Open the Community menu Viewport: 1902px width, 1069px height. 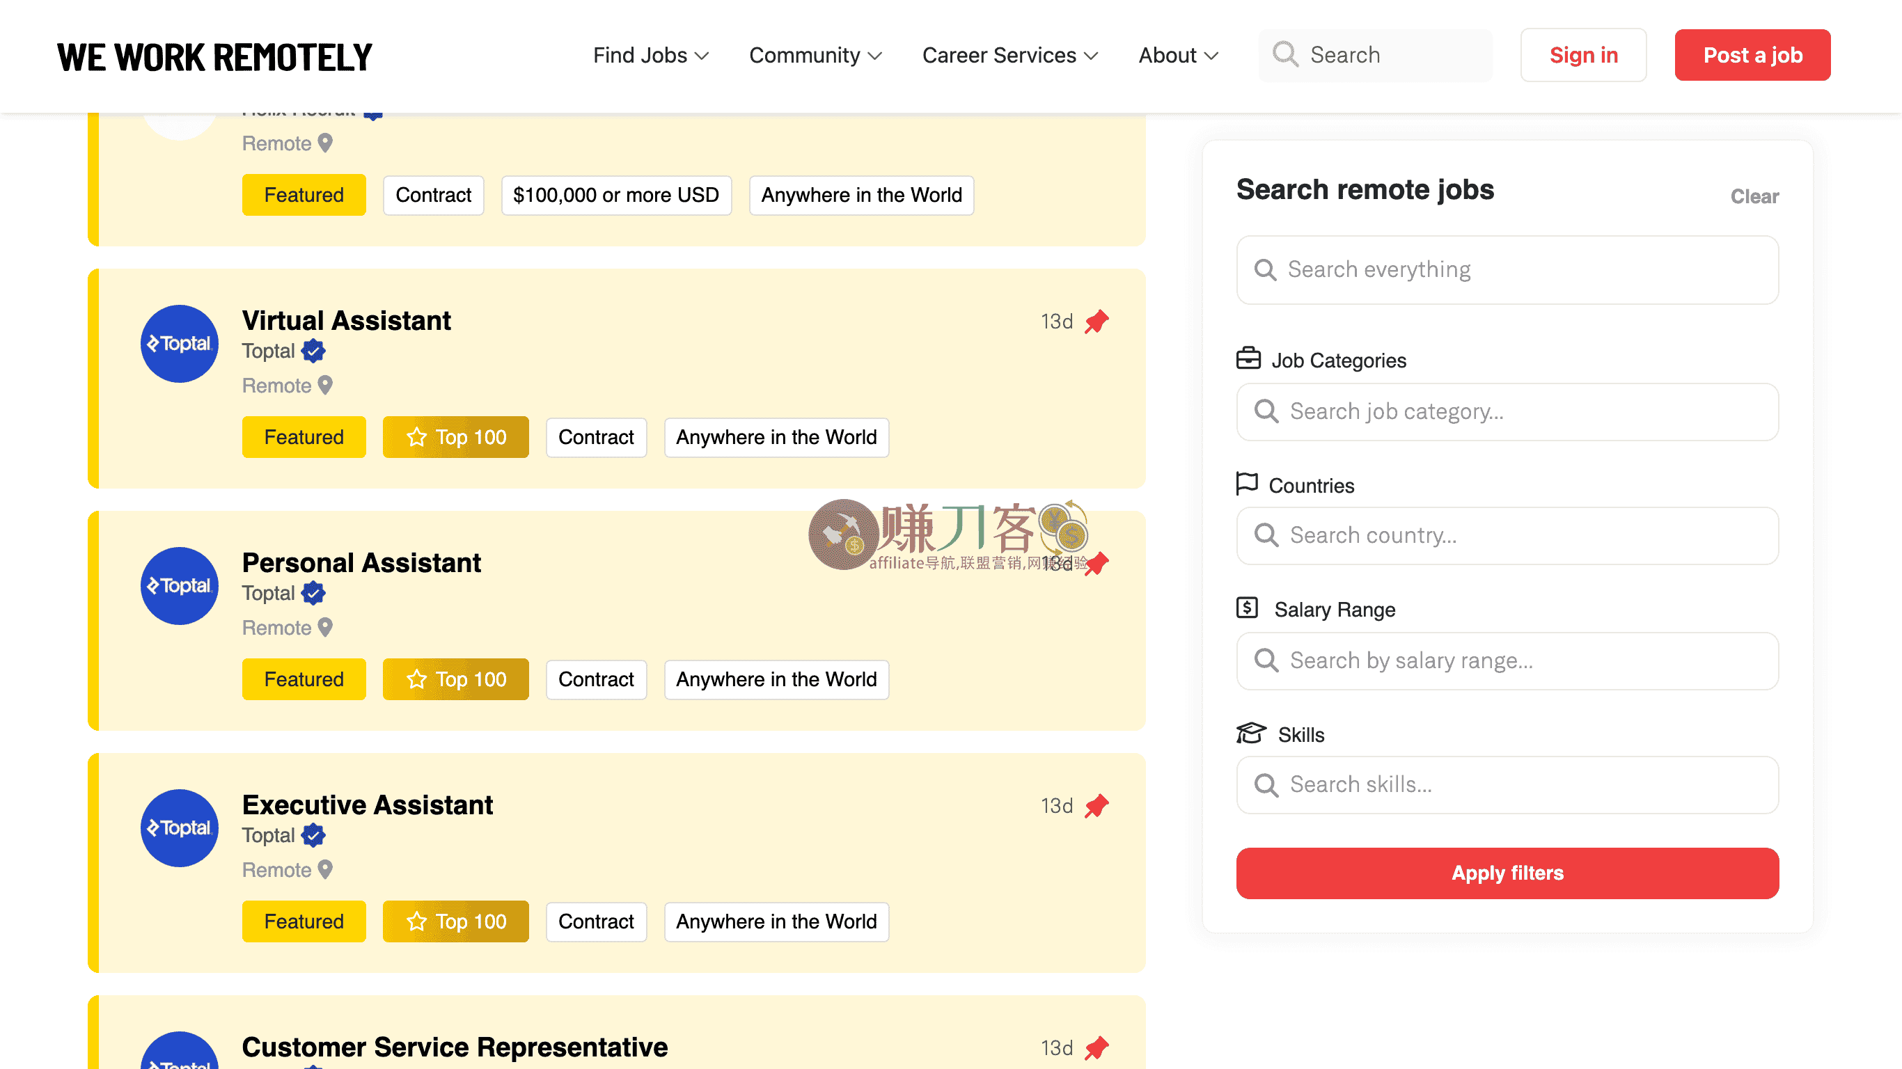[x=815, y=56]
